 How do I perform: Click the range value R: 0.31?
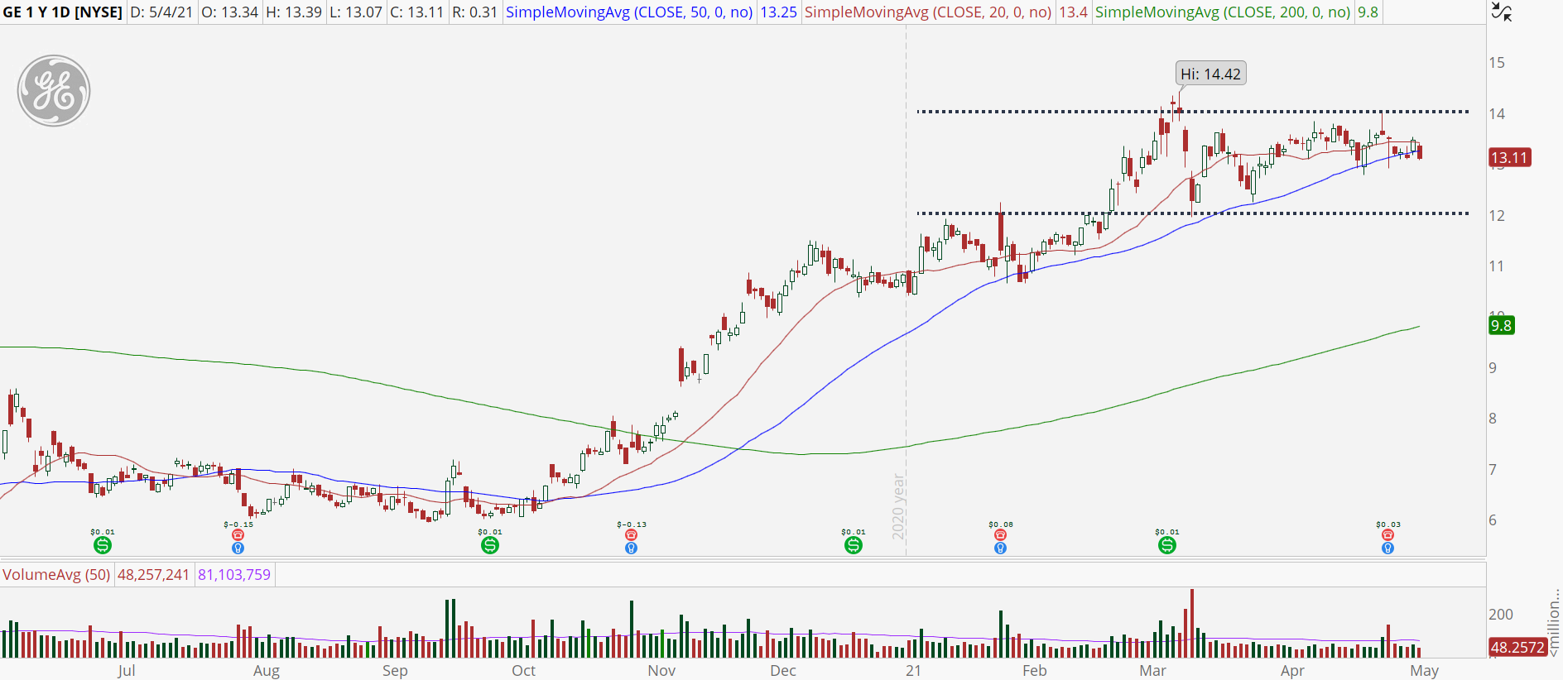pyautogui.click(x=474, y=12)
